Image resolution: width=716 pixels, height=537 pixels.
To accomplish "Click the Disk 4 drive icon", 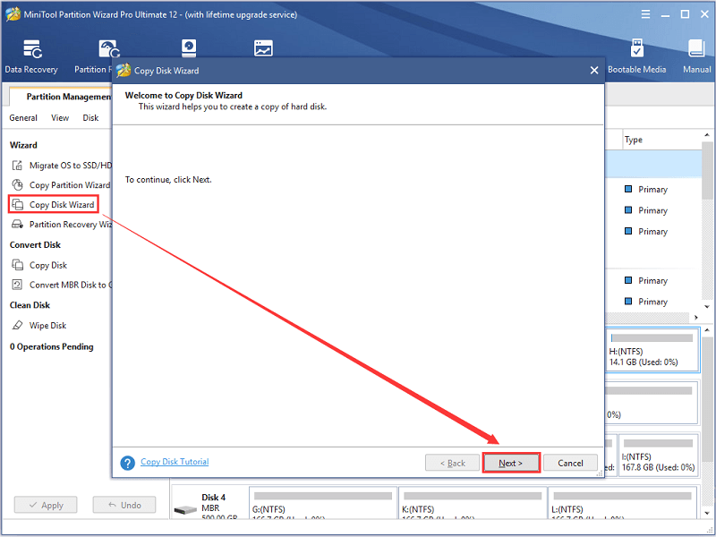I will pyautogui.click(x=185, y=509).
